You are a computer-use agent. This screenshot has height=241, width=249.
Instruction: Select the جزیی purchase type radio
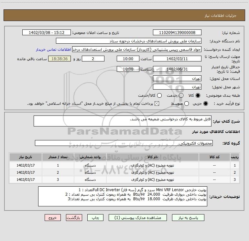point(205,104)
